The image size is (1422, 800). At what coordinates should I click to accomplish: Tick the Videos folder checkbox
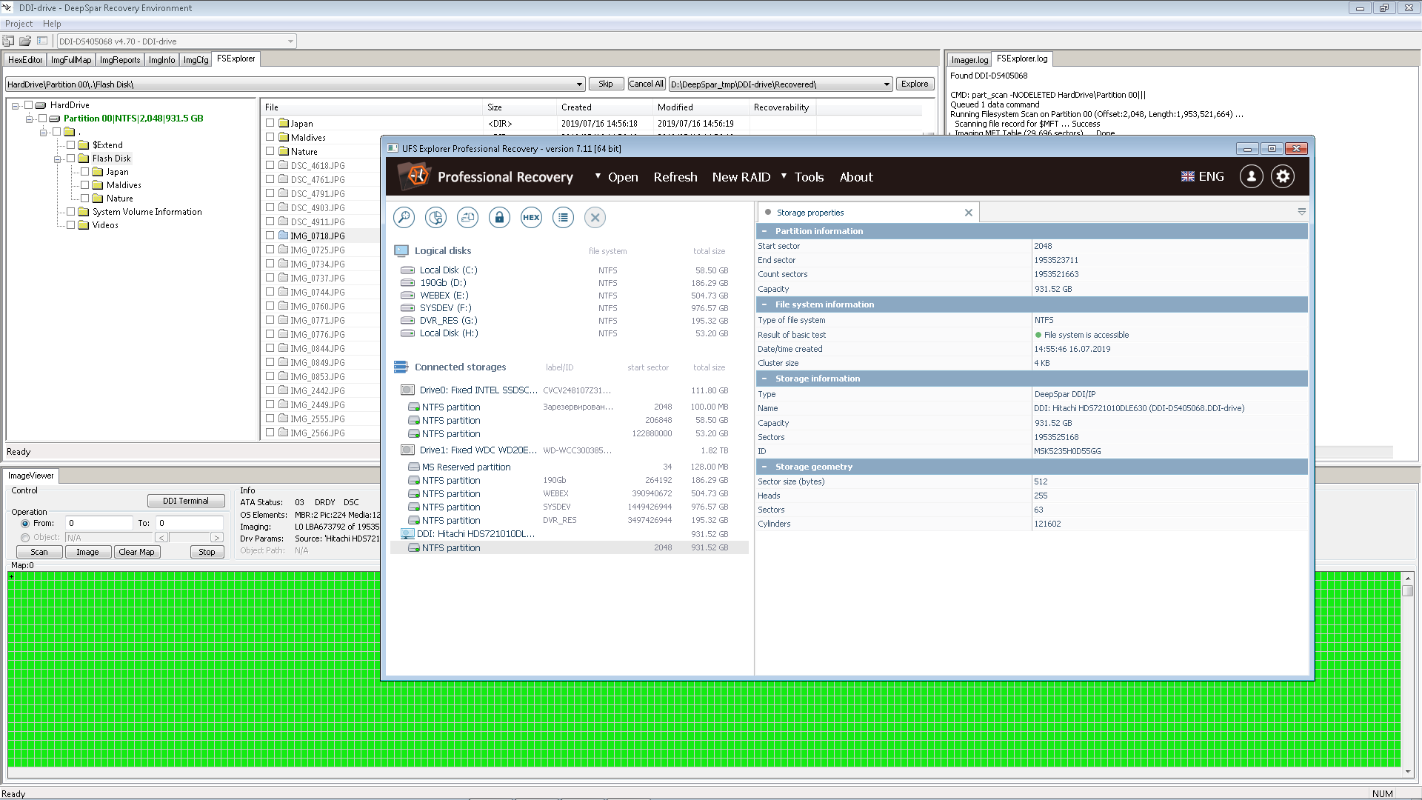click(71, 224)
